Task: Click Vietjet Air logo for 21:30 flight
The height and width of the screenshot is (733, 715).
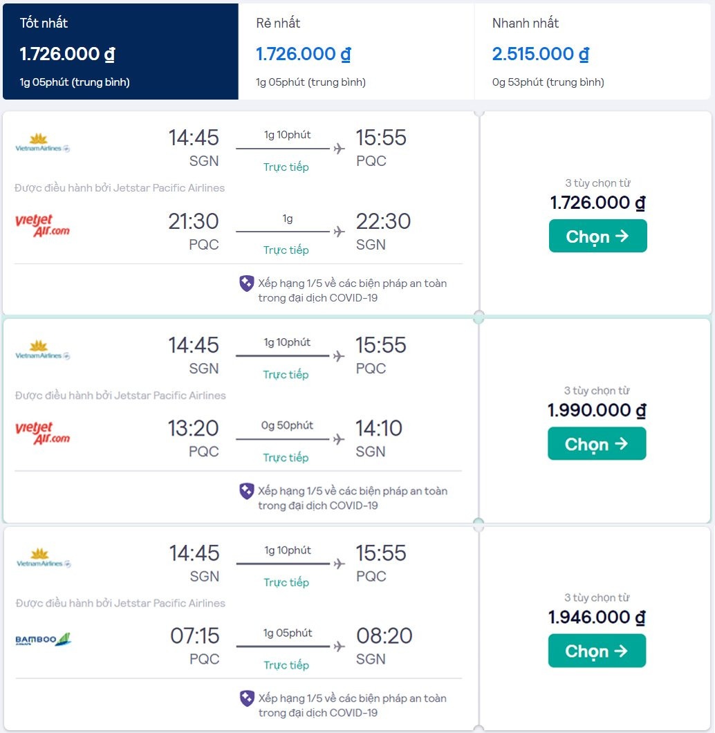Action: 42,225
